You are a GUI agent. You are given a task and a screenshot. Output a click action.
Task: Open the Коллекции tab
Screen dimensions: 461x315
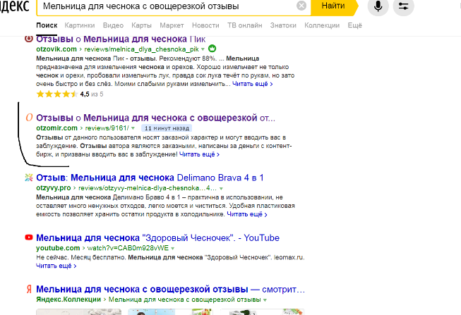pos(322,25)
